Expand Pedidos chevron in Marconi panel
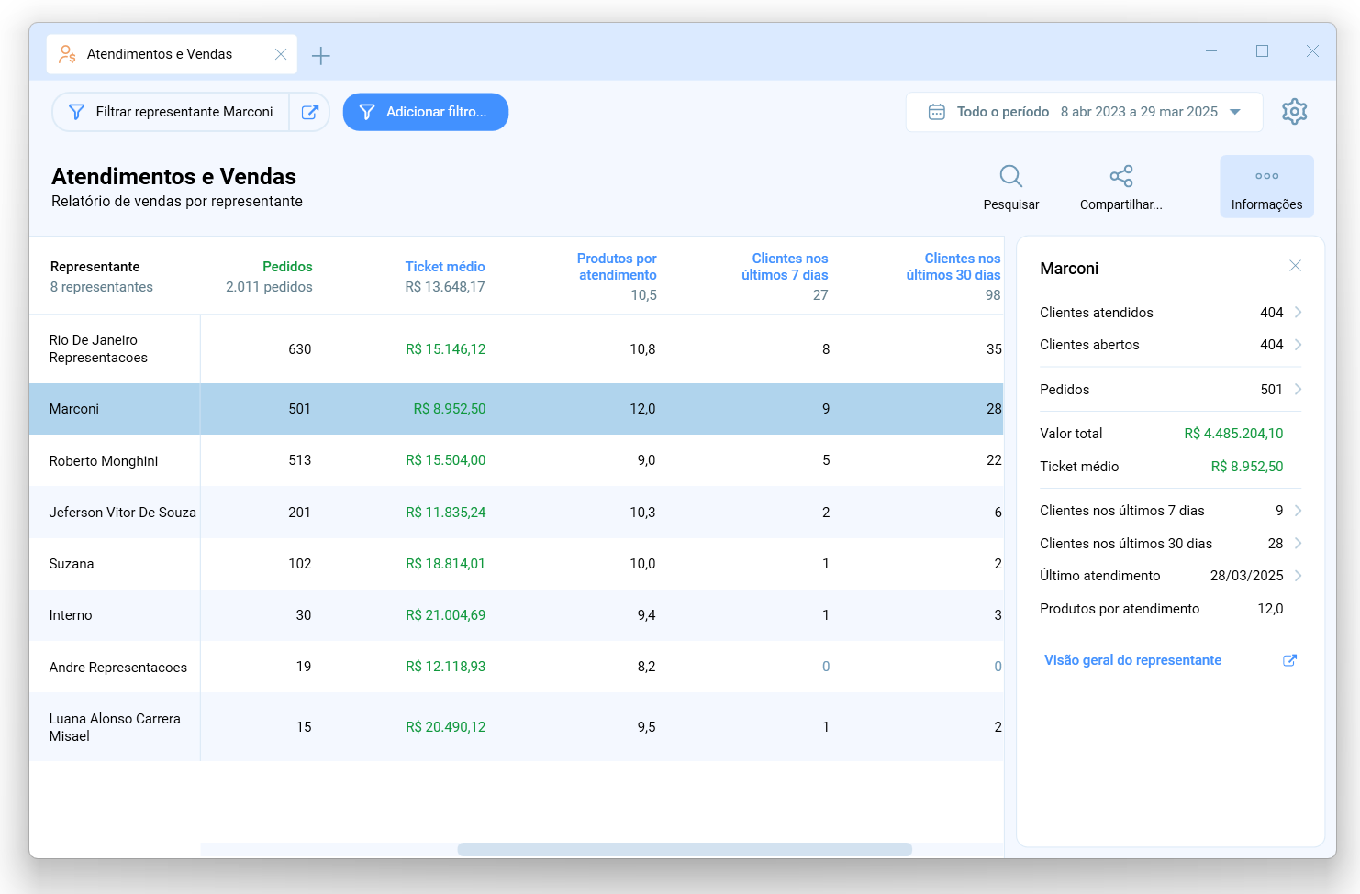1360x894 pixels. click(x=1298, y=390)
